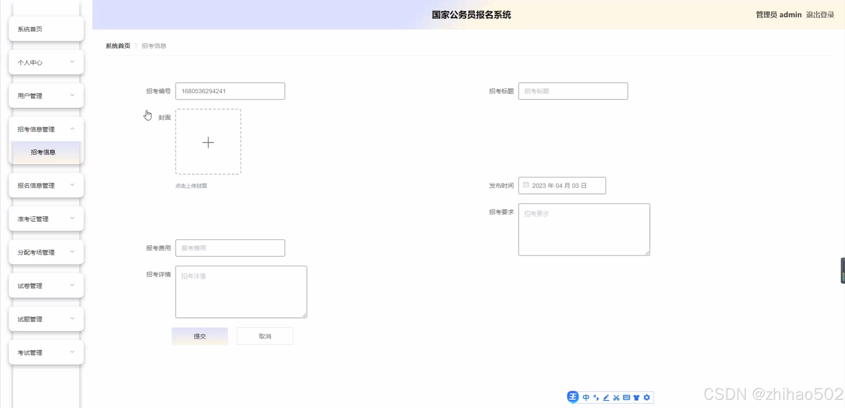Viewport: 845px width, 408px height.
Task: Click the plus icon to upload cover
Action: click(x=208, y=142)
